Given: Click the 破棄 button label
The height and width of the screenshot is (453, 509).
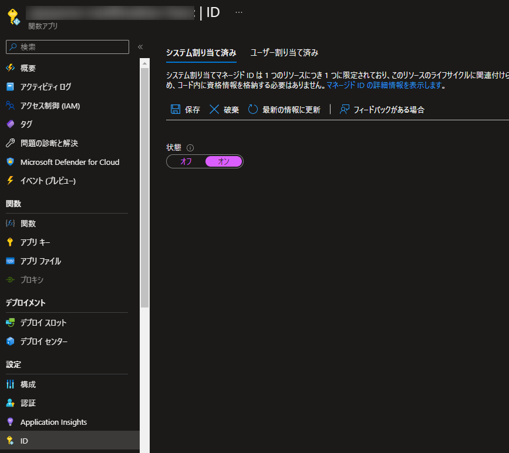Looking at the screenshot, I should (x=231, y=110).
